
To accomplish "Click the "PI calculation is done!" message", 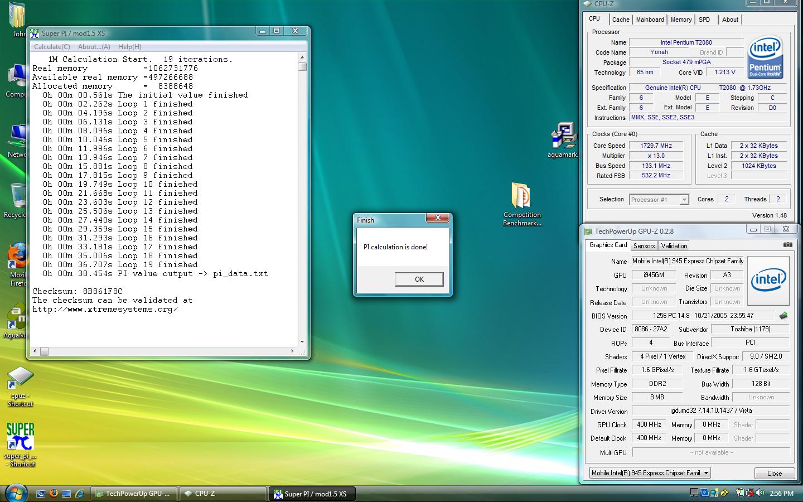I will pos(395,247).
